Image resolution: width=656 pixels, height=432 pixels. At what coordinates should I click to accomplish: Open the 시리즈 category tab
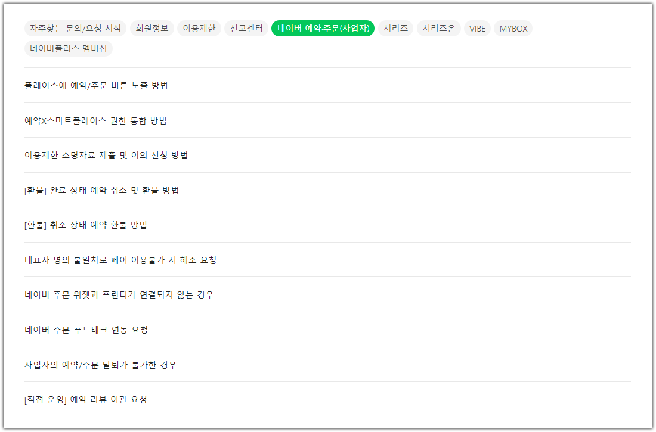(x=396, y=29)
